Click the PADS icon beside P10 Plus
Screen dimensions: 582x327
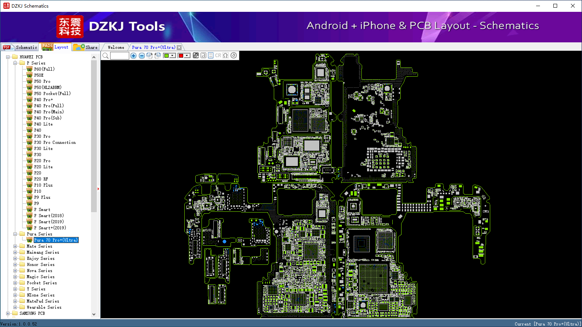pos(29,185)
